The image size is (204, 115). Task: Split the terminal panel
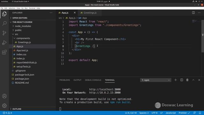pyautogui.click(x=182, y=80)
